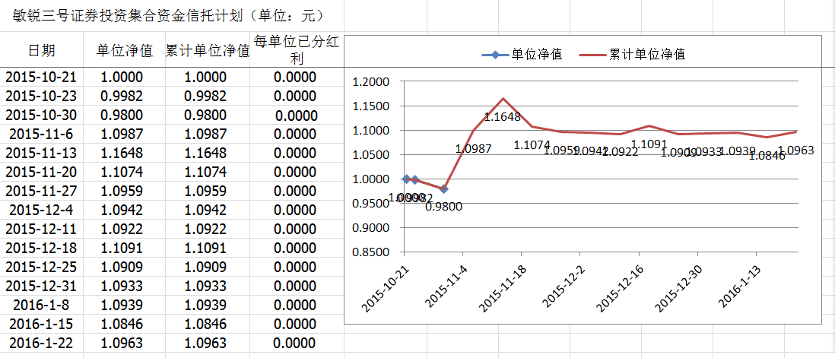Select the 每单位已分红利 header cell

point(296,50)
